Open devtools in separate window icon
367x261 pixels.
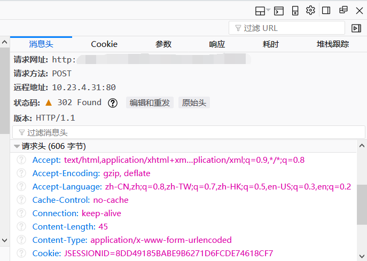343,11
